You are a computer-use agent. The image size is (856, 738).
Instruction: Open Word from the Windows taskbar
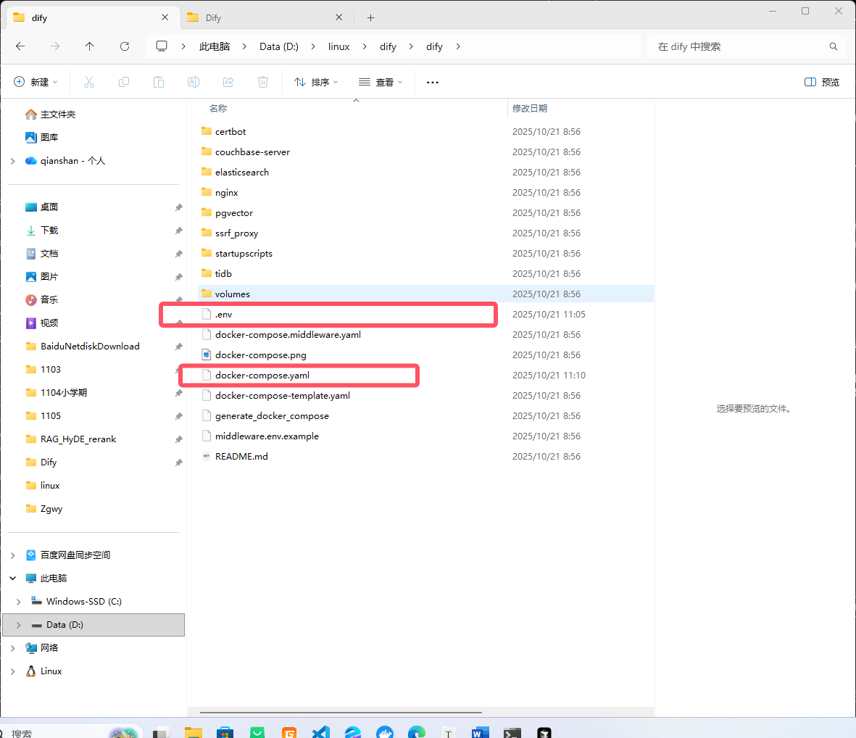tap(480, 732)
